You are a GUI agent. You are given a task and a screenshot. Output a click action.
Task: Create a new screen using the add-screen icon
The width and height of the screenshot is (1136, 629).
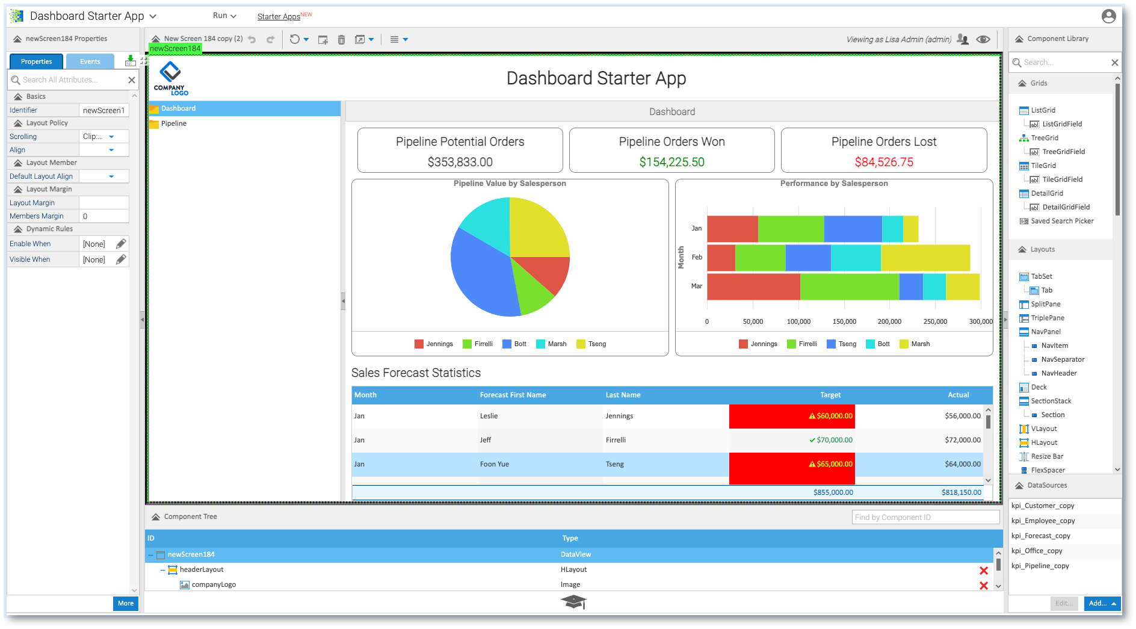click(x=323, y=39)
